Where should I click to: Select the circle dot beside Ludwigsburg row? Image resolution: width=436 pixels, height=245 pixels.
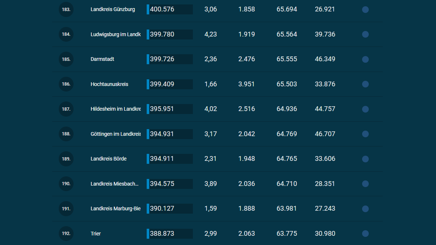365,34
